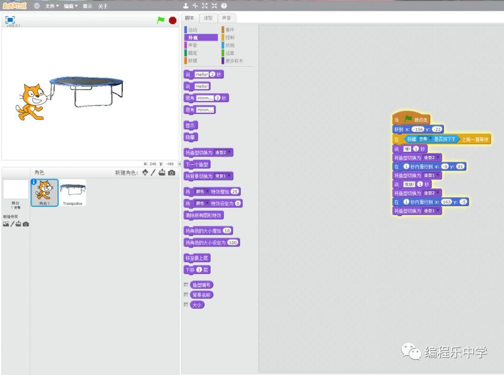The image size is (504, 375).
Task: Click the 隐藏 block in the palette
Action: [x=190, y=137]
